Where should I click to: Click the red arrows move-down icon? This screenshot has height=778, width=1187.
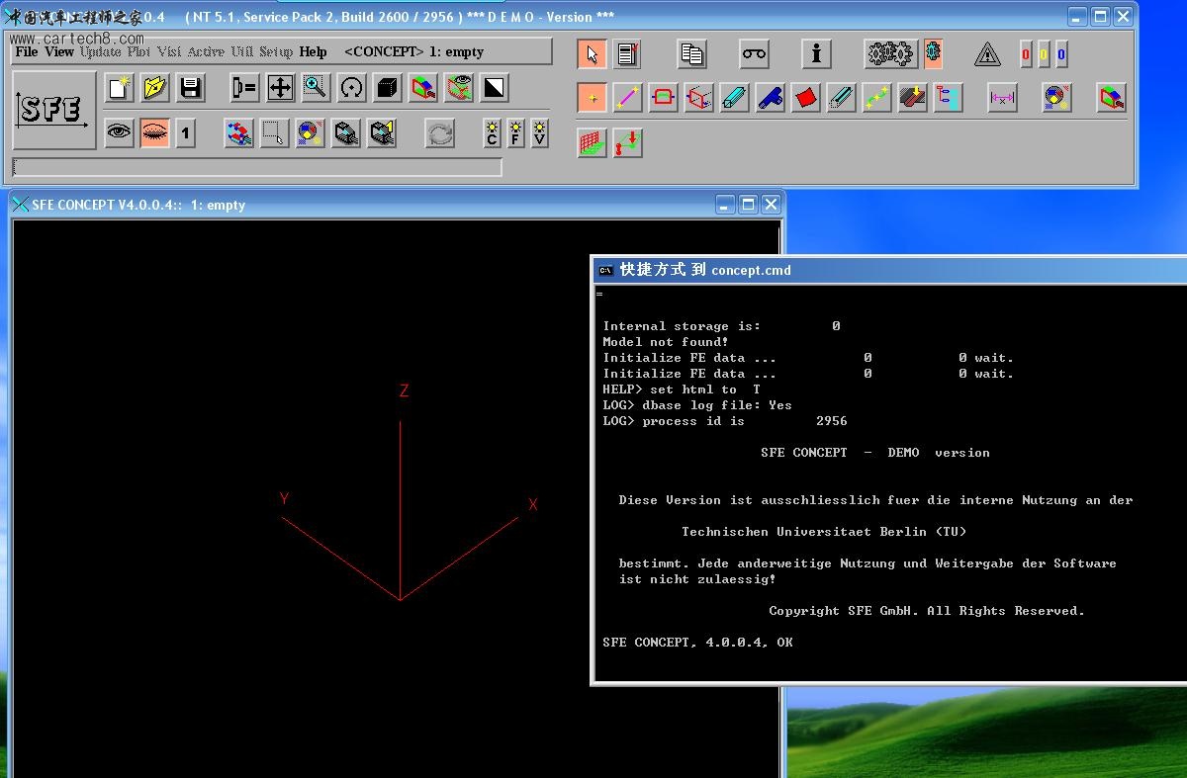[x=627, y=142]
